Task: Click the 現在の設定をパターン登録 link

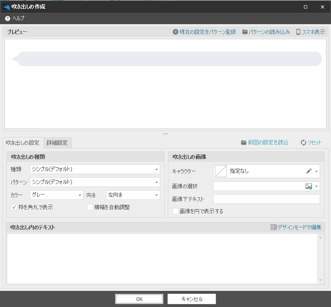Action: (208, 32)
